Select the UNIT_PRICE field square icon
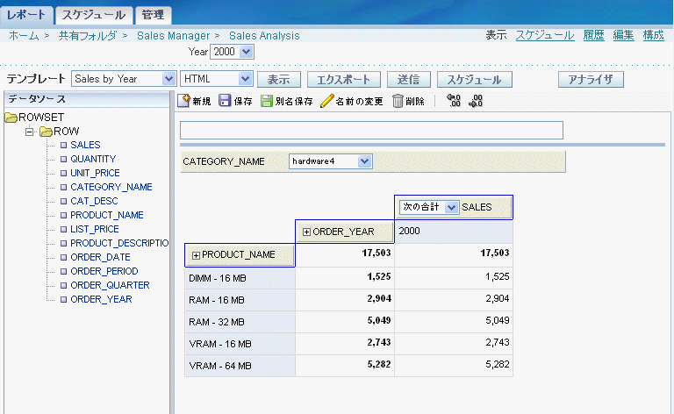The image size is (674, 414). tap(63, 173)
